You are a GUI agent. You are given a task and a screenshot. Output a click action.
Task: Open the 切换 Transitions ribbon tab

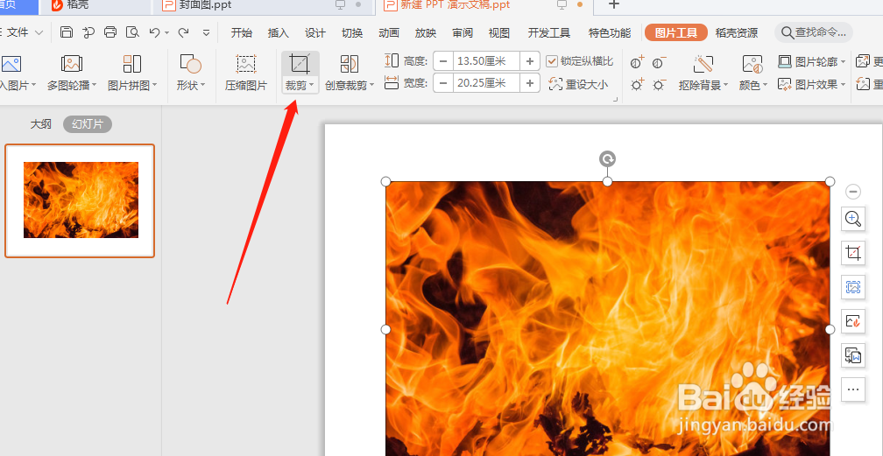(352, 32)
